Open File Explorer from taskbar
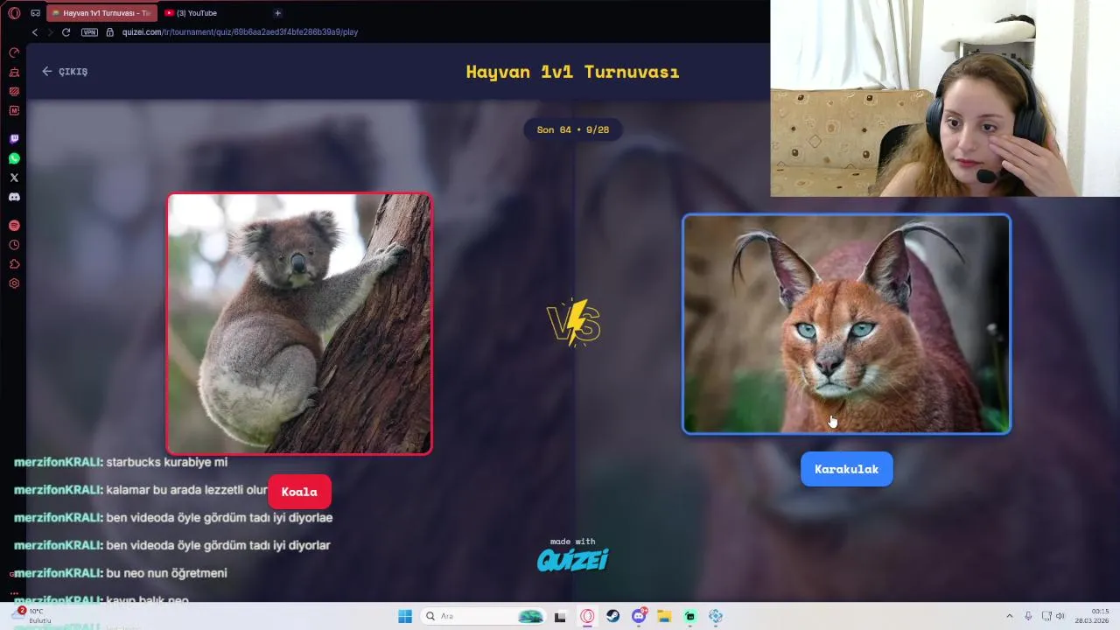 (x=664, y=616)
